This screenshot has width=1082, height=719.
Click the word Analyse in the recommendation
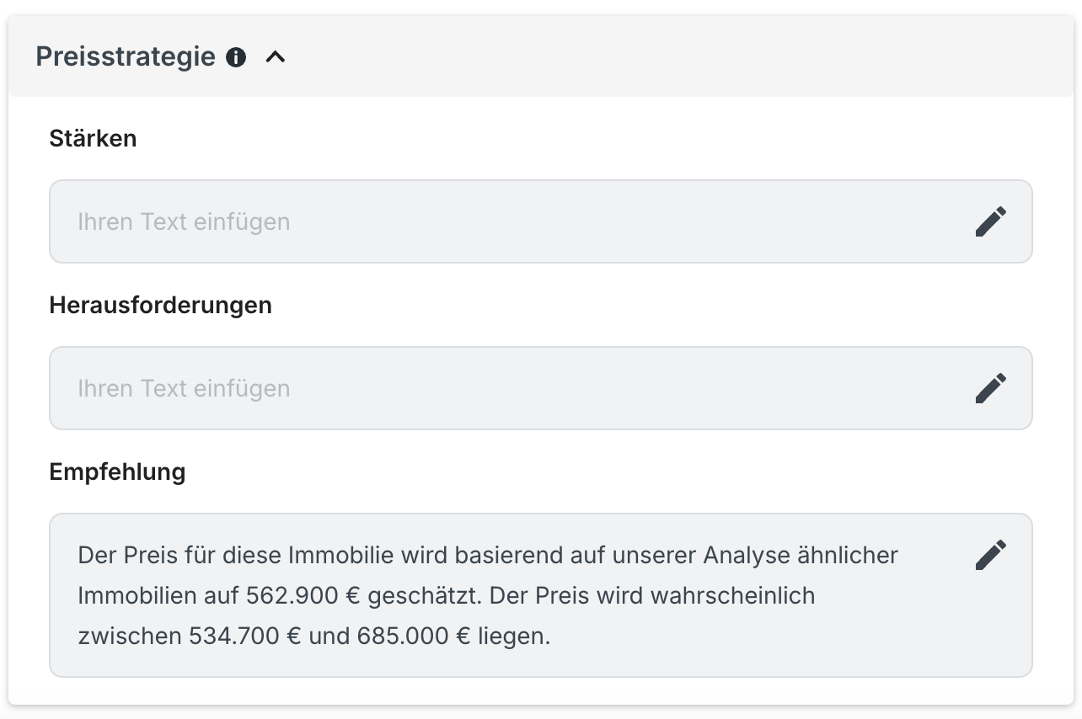pyautogui.click(x=748, y=556)
